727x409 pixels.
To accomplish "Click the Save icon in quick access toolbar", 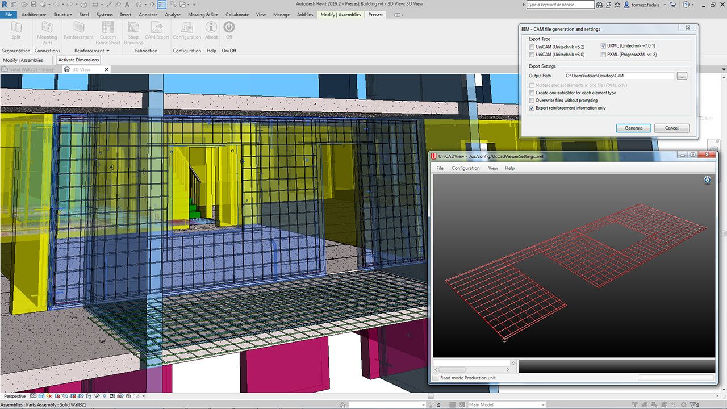I will [34, 5].
